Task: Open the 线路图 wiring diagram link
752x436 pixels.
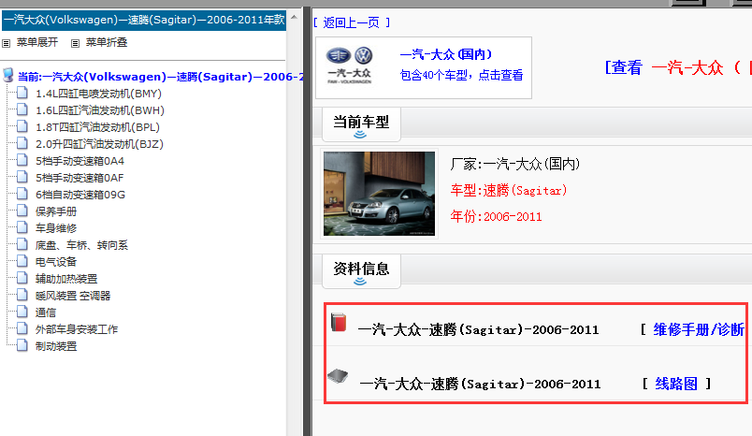Action: point(676,384)
